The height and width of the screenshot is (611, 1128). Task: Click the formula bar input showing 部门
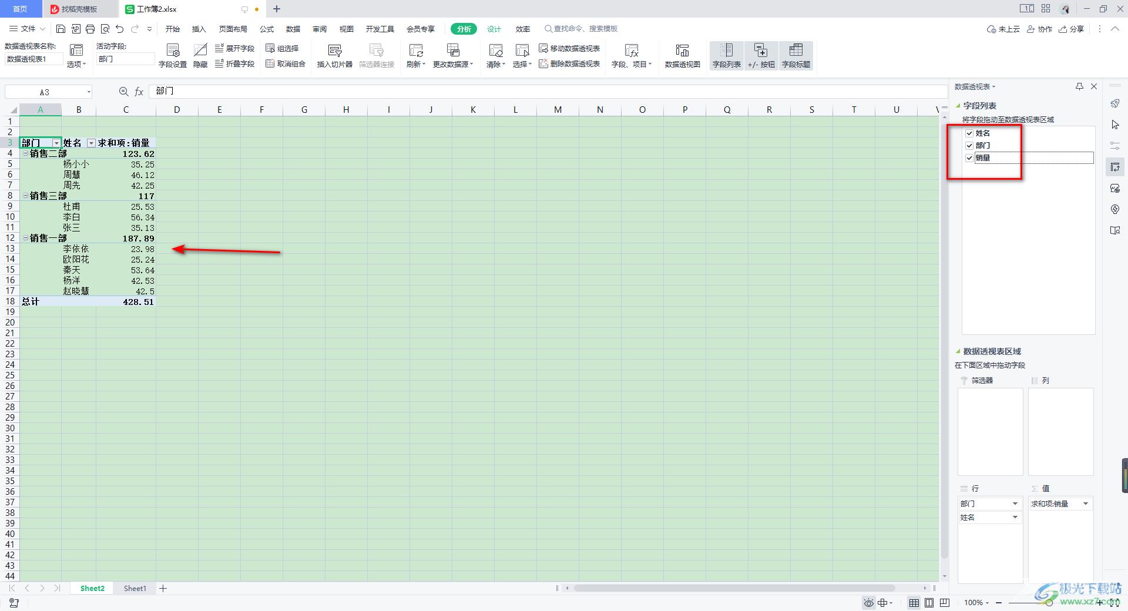(548, 91)
